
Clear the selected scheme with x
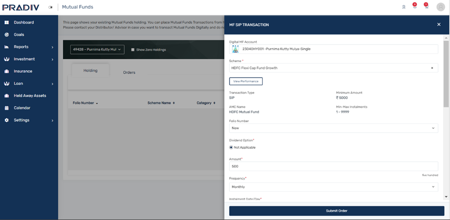click(432, 68)
